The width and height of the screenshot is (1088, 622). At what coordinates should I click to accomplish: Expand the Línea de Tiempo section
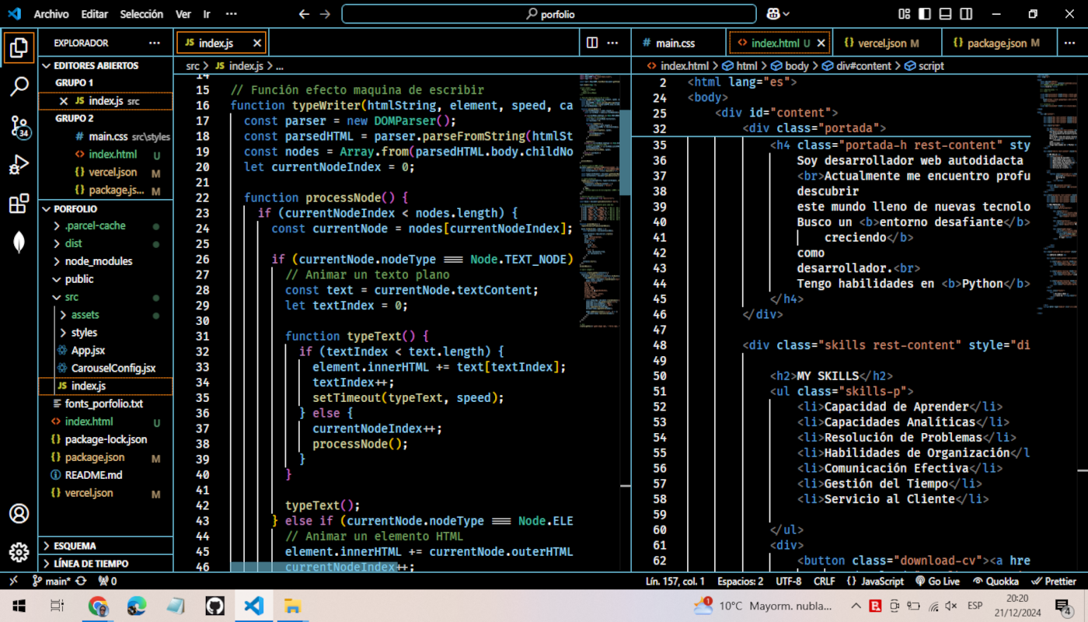[106, 563]
